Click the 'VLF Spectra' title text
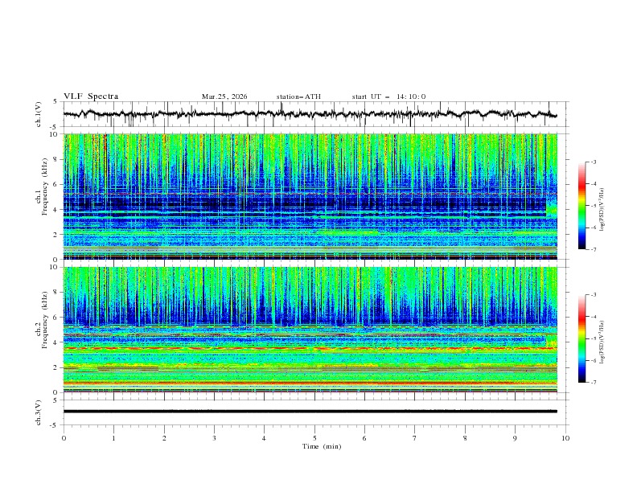Image resolution: width=637 pixels, height=492 pixels. click(x=91, y=96)
